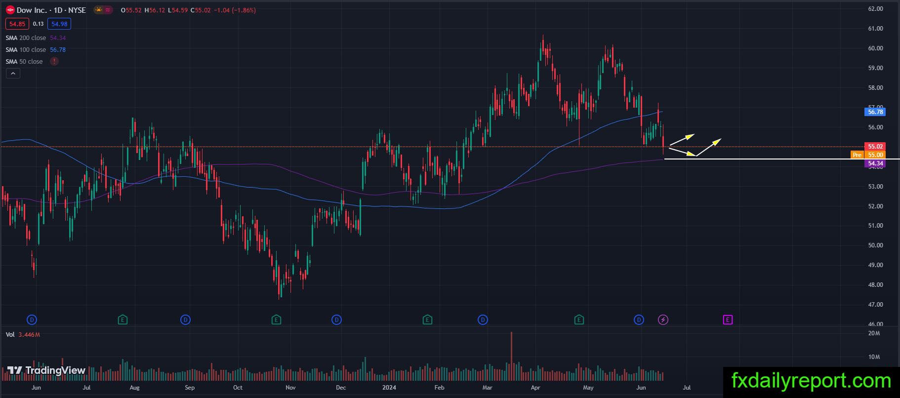This screenshot has height=398, width=900.
Task: Select the Vol 3.446M volume legend
Action: 23,335
